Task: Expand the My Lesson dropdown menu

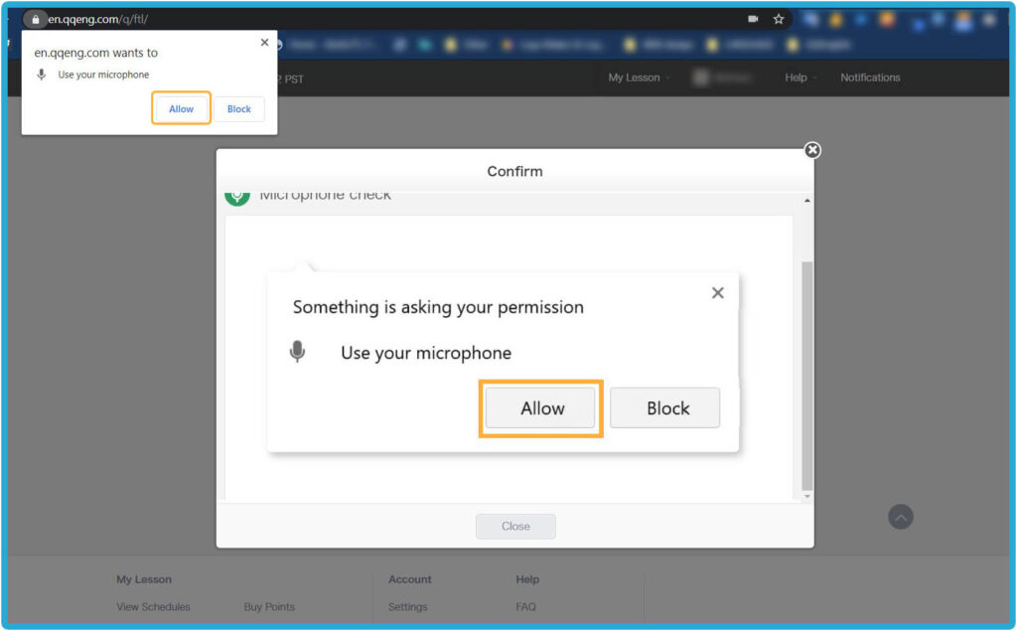Action: click(637, 78)
